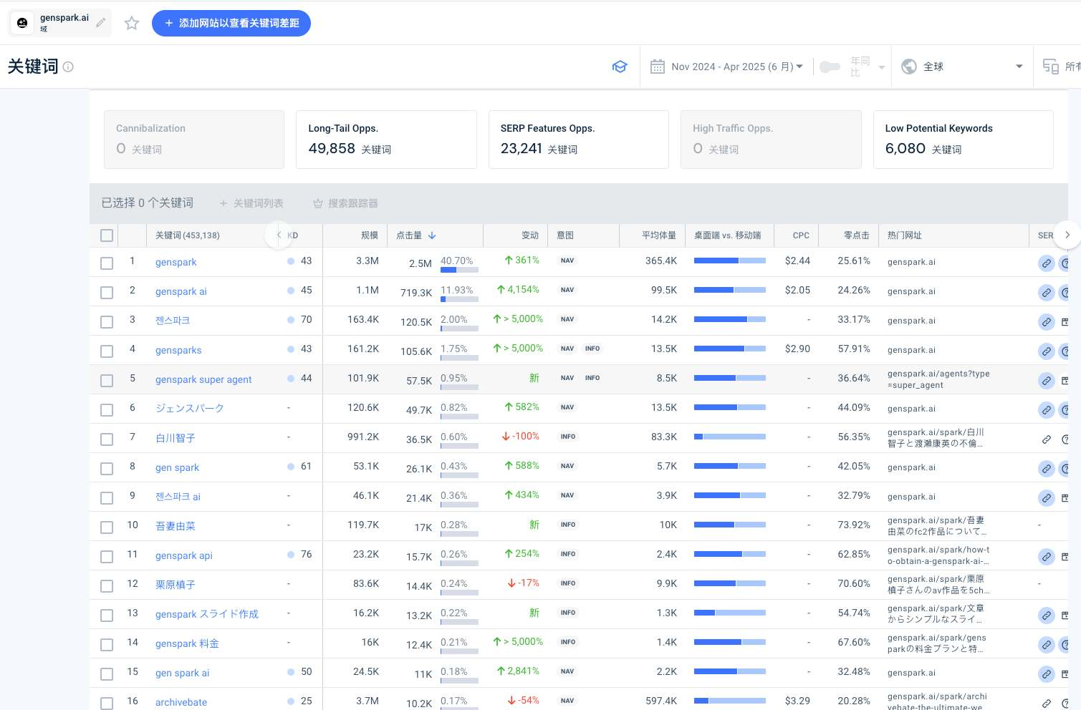The image size is (1081, 710).
Task: Click the calendar icon in date picker
Action: [x=657, y=67]
